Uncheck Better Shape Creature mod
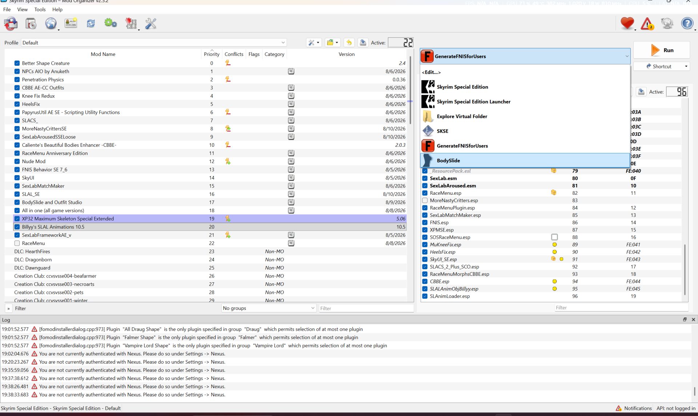The width and height of the screenshot is (698, 416). click(17, 63)
